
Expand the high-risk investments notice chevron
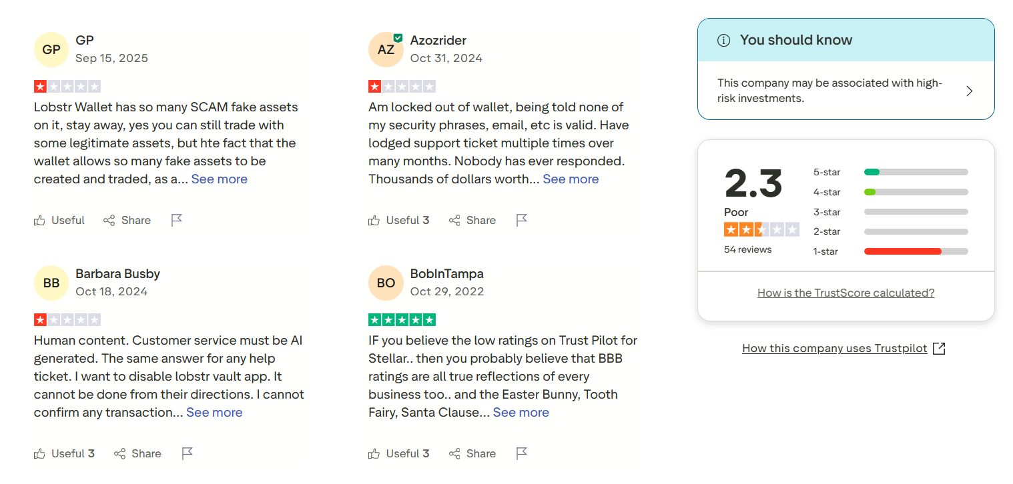[x=970, y=91]
